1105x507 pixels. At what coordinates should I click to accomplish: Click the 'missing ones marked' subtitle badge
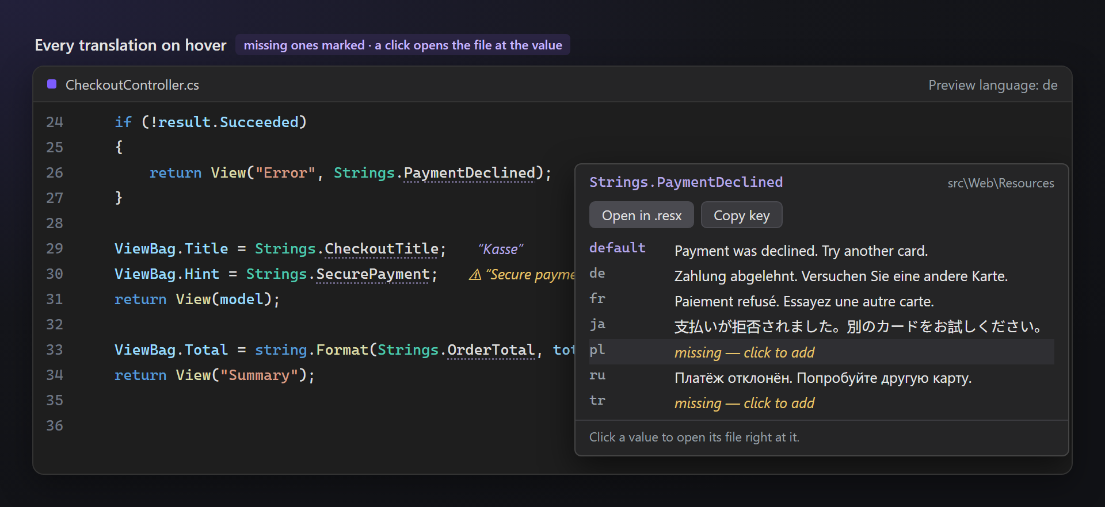click(403, 45)
